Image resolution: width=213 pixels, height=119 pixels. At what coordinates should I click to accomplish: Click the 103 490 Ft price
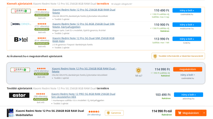(163, 95)
